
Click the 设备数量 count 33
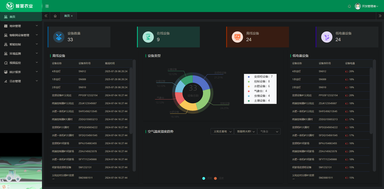(70, 40)
